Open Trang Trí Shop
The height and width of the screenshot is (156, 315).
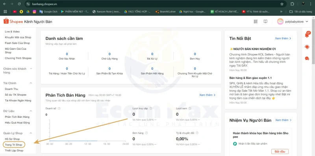(13, 145)
